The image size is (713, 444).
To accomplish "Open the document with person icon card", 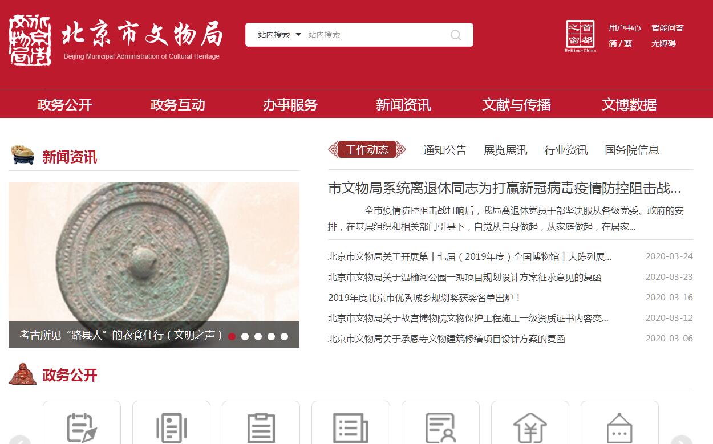I will pos(440,427).
